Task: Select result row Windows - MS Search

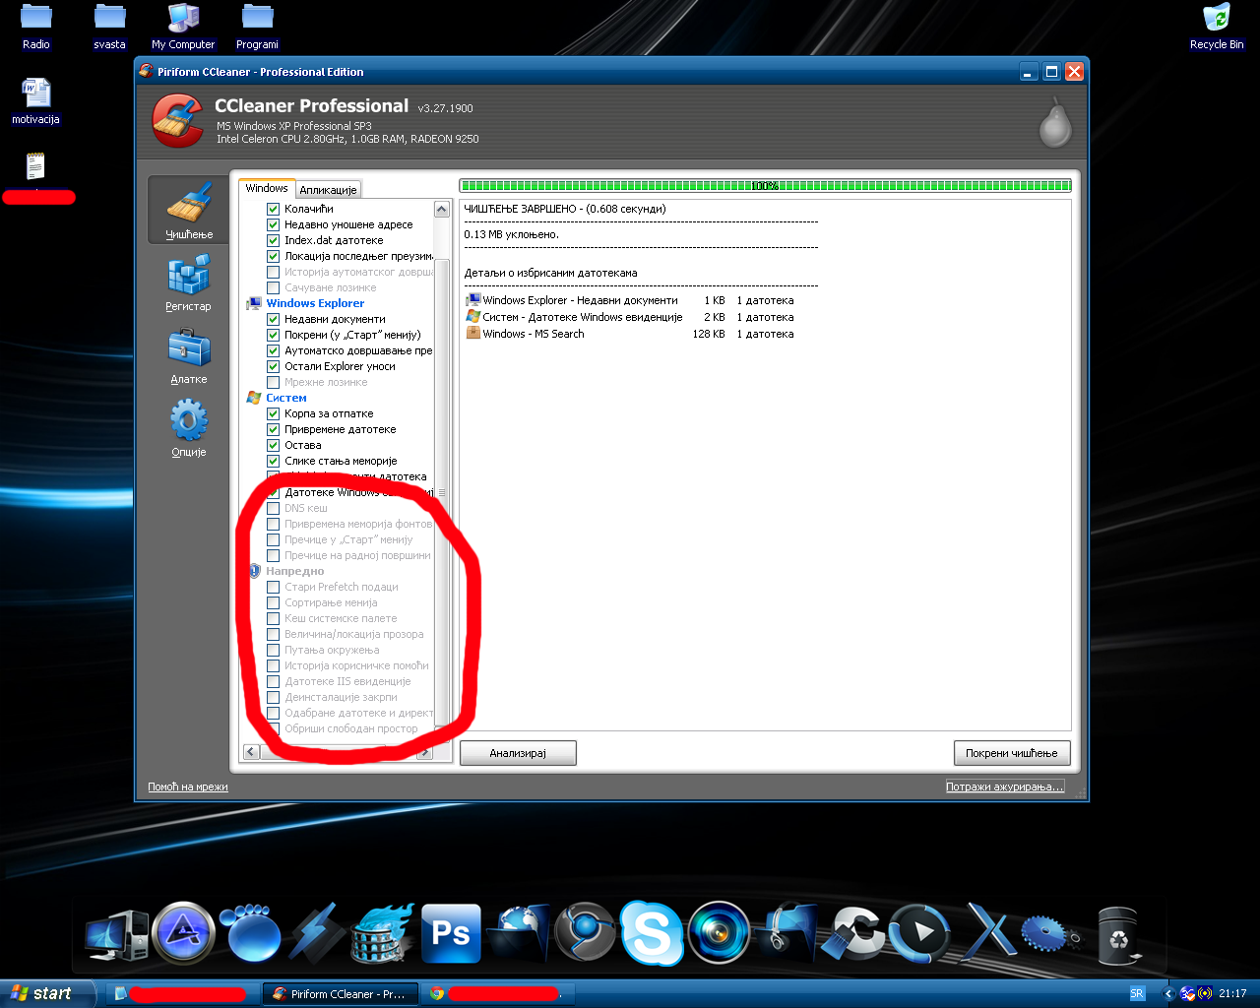Action: click(630, 334)
